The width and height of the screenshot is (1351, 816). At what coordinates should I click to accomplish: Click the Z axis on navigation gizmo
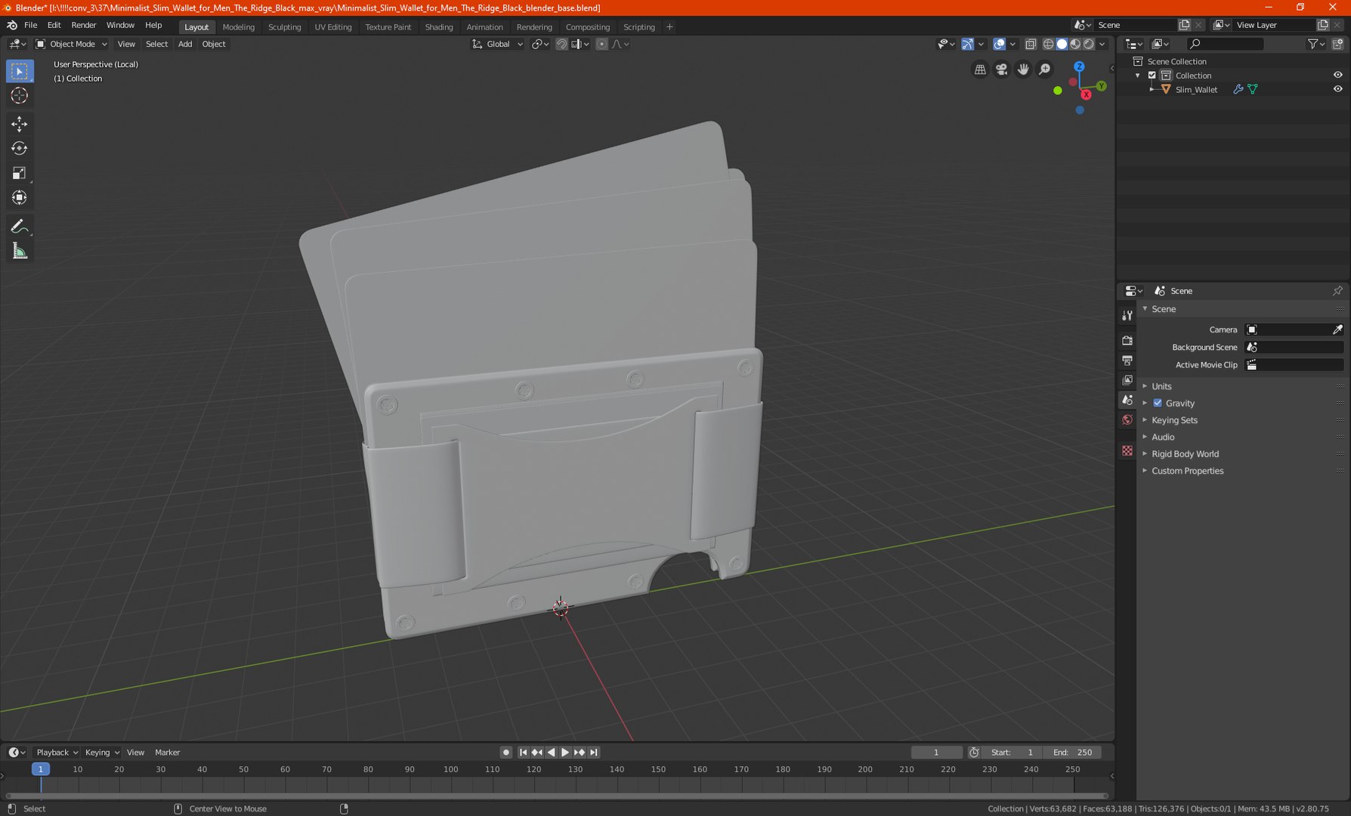tap(1079, 66)
